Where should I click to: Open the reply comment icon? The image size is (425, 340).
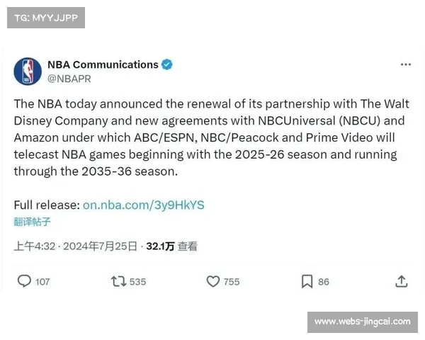24,281
